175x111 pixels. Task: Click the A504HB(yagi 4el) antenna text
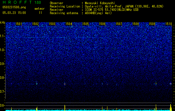click(x=98, y=13)
